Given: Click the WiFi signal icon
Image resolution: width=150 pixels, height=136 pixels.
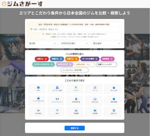Looking at the screenshot, I should (x=57, y=111).
